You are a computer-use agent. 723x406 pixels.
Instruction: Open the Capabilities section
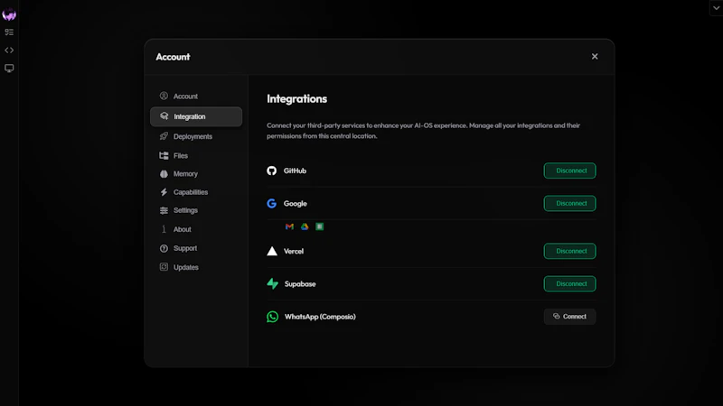tap(196, 192)
